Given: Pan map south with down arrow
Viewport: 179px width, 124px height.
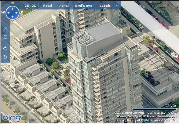Looking at the screenshot, I should pos(13,17).
